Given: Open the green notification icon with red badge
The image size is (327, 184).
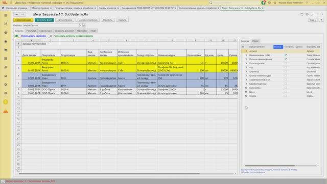Looking at the screenshot, I should point(264,3).
